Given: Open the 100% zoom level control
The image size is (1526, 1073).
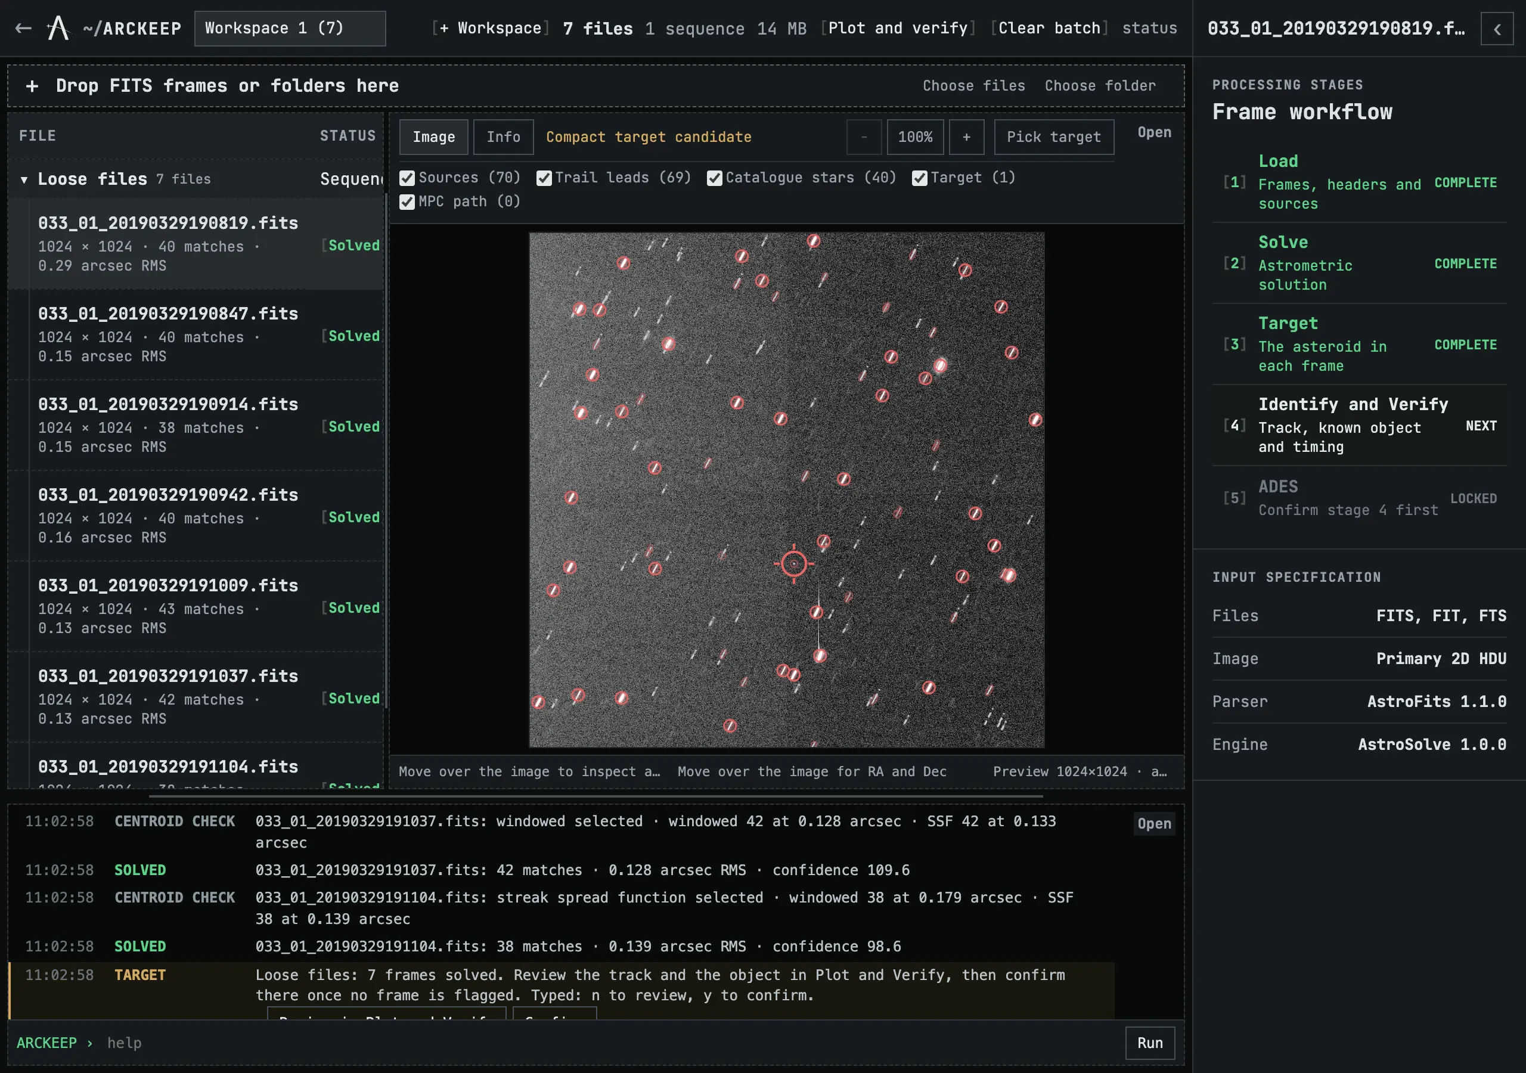Looking at the screenshot, I should 915,137.
